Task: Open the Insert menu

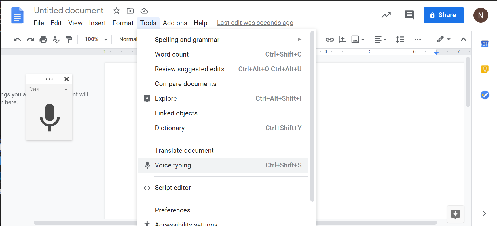Action: (98, 23)
